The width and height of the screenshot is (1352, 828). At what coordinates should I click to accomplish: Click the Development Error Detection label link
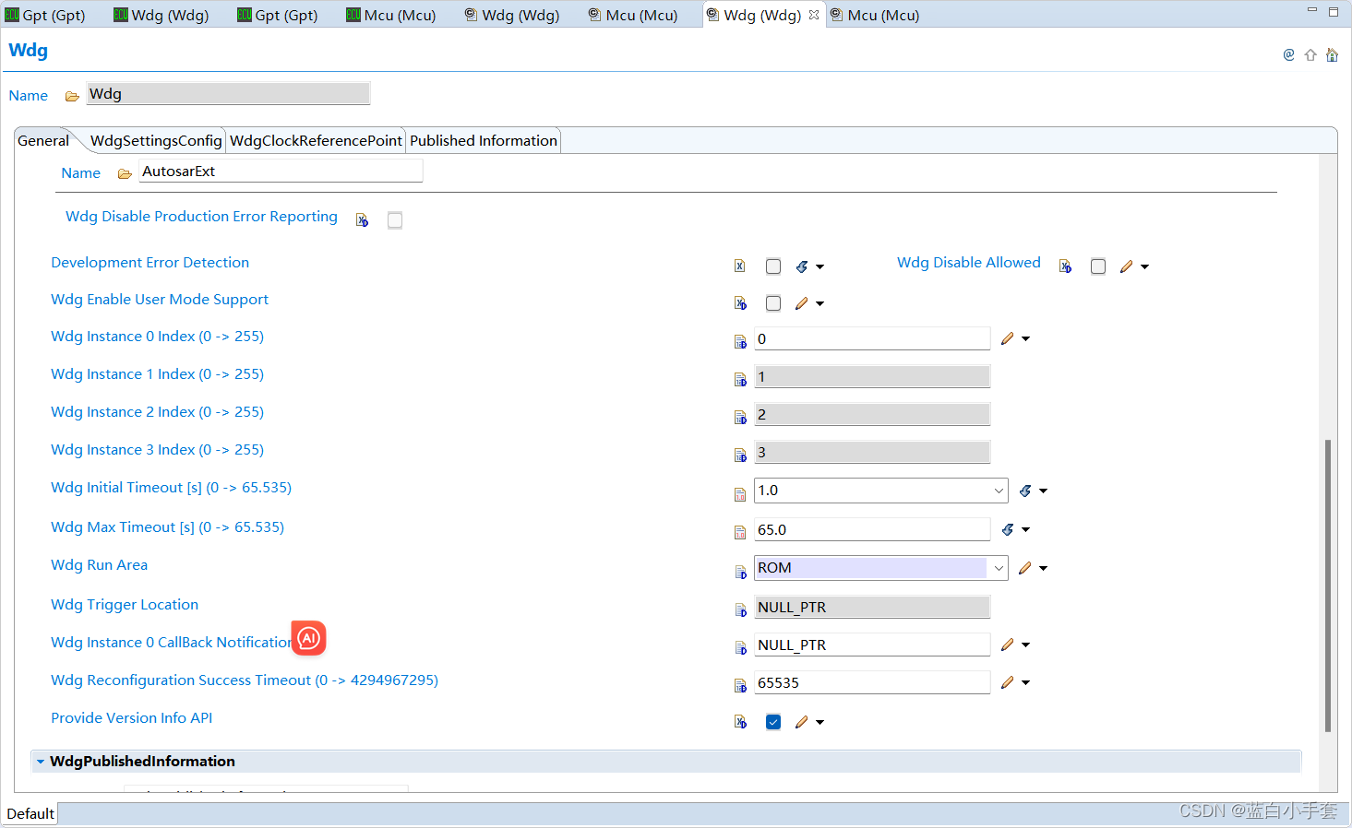150,263
